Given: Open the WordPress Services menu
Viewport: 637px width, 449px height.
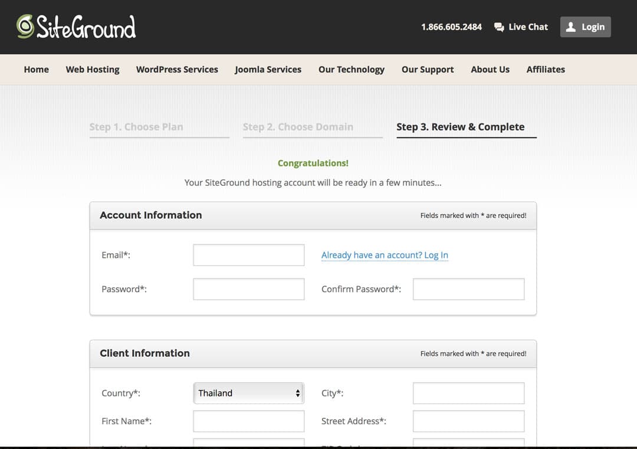Looking at the screenshot, I should (177, 69).
